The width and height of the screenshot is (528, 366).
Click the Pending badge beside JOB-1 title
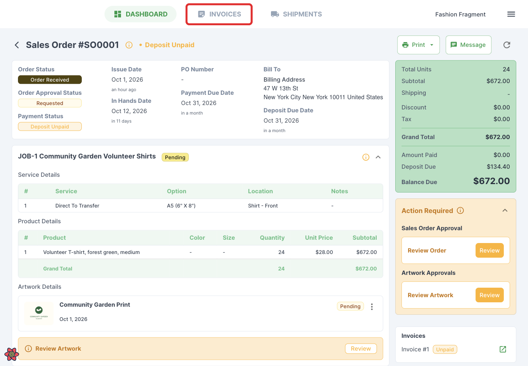point(175,157)
